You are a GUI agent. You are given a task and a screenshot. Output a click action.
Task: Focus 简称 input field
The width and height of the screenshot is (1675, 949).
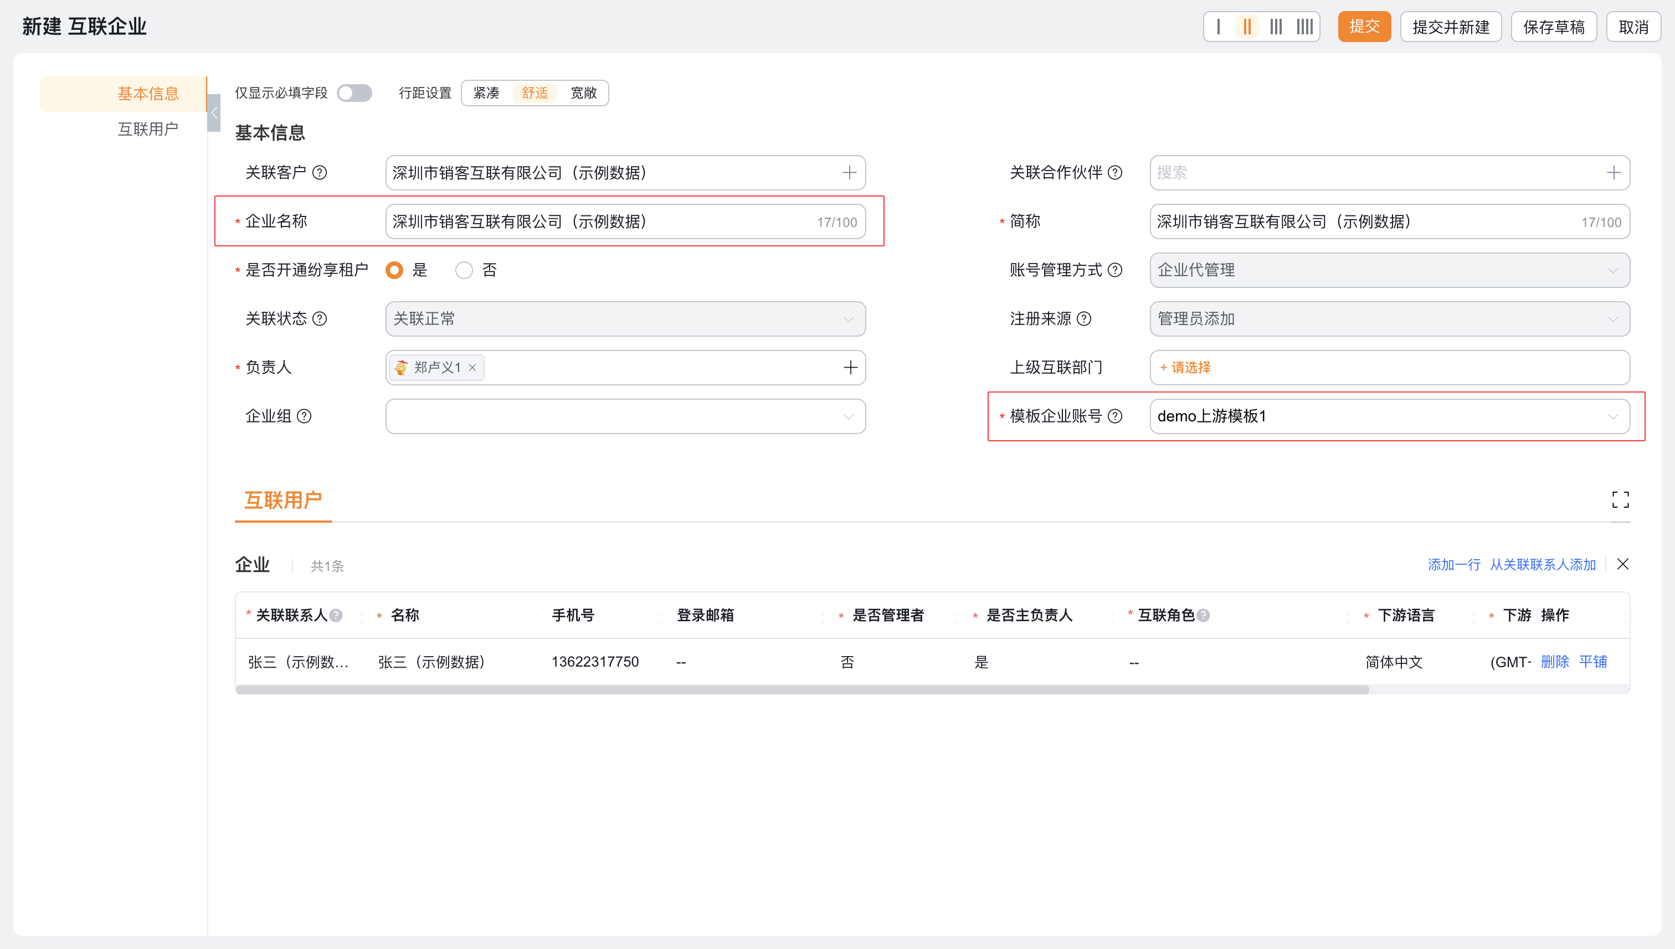tap(1389, 221)
